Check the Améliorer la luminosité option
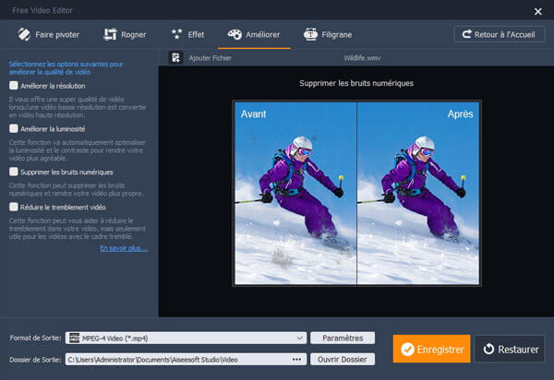The image size is (554, 380). [13, 129]
